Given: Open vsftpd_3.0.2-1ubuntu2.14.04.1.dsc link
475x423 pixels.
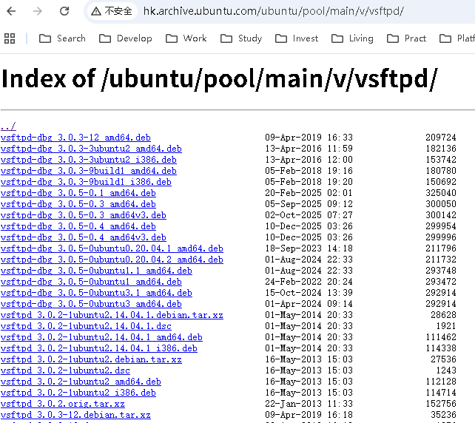Looking at the screenshot, I should pyautogui.click(x=86, y=326).
